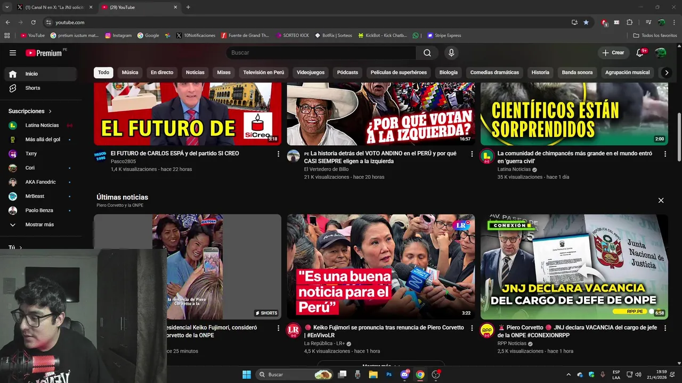
Task: Click the YouTube Premium logo
Action: (x=44, y=53)
